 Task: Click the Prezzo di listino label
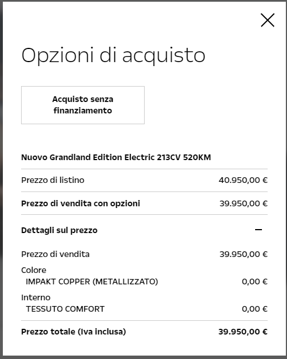[x=52, y=180]
